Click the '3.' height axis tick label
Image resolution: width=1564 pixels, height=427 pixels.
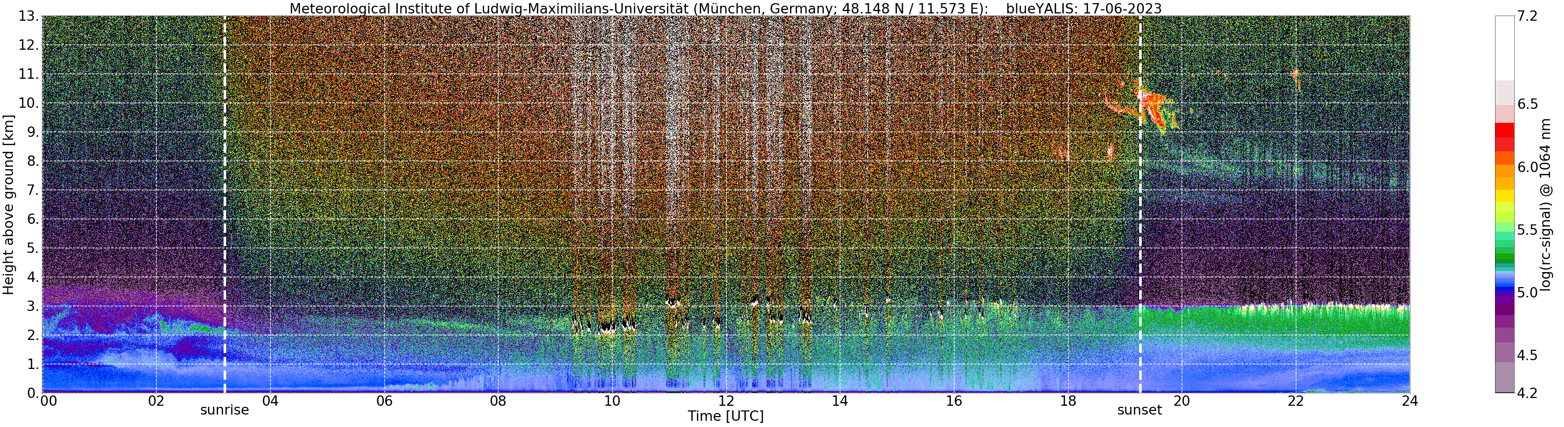pos(32,306)
